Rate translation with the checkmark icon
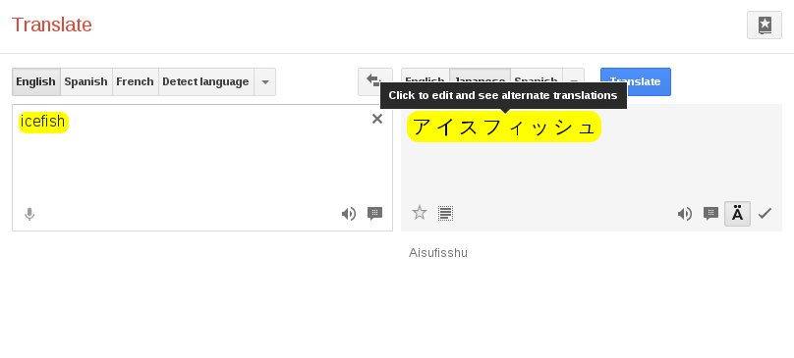 [765, 214]
